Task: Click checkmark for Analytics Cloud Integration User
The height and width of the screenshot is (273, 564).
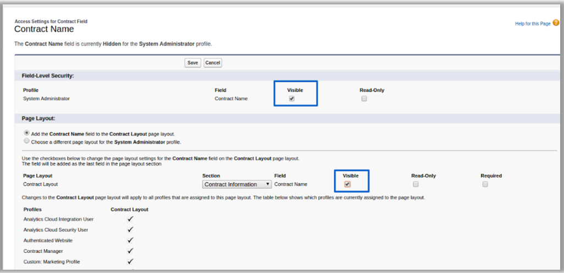Action: pyautogui.click(x=130, y=219)
